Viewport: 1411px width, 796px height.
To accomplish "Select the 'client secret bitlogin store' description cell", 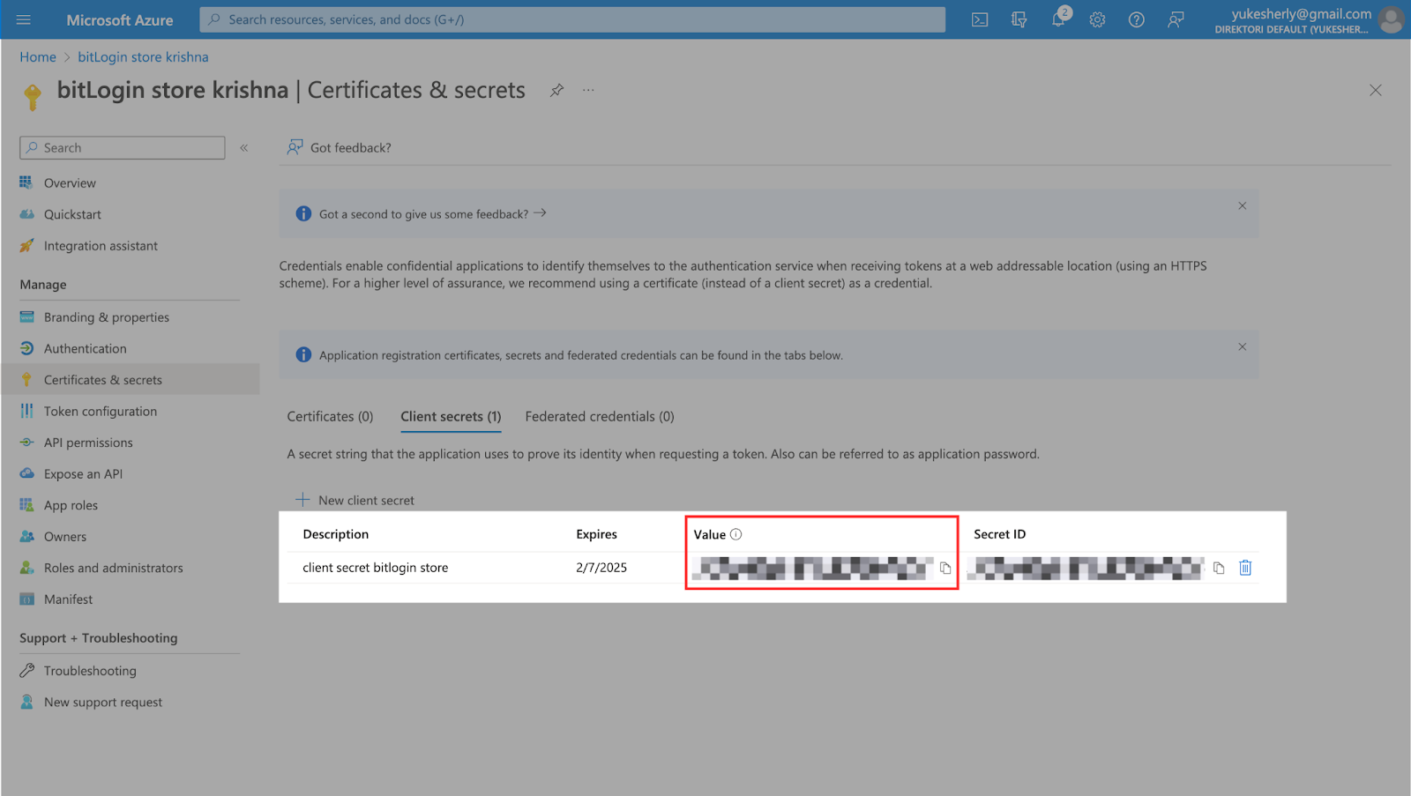I will [x=376, y=568].
